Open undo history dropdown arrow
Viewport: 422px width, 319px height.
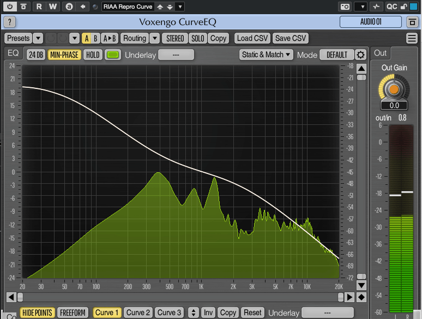pyautogui.click(x=74, y=38)
